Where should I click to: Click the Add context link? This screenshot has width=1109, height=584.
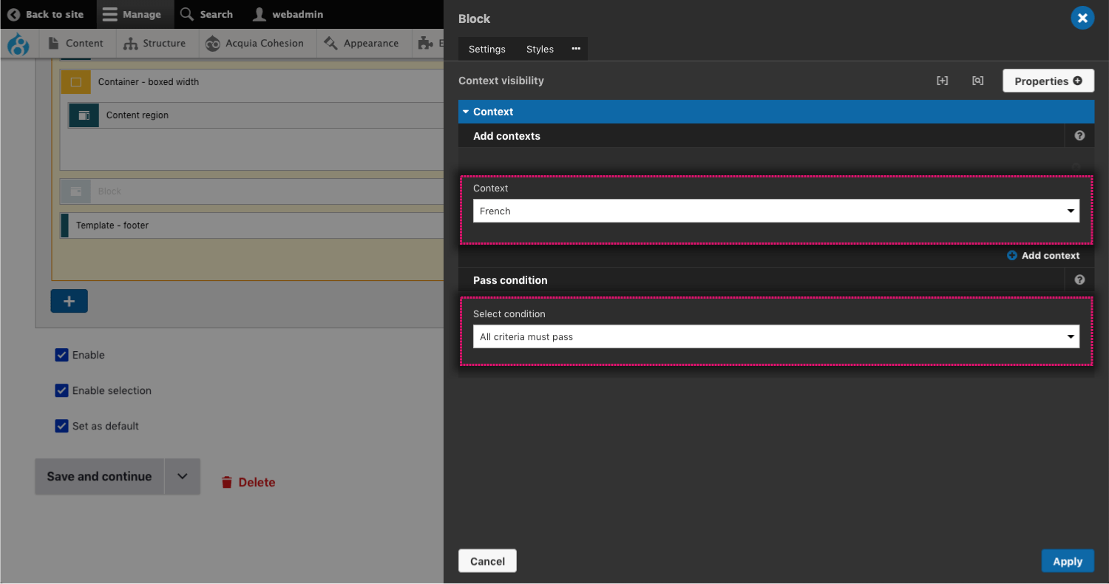tap(1043, 256)
